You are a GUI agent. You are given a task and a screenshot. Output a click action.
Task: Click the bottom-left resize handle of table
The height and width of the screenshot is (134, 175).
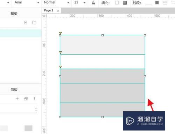tap(60, 117)
